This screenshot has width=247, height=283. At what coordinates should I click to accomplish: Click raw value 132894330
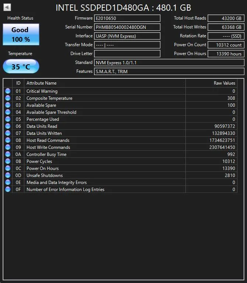point(223,133)
